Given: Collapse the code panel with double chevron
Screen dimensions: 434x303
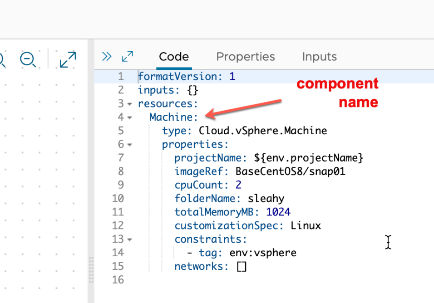Looking at the screenshot, I should pyautogui.click(x=107, y=57).
